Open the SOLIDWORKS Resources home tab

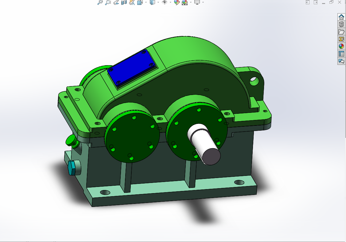[341, 17]
